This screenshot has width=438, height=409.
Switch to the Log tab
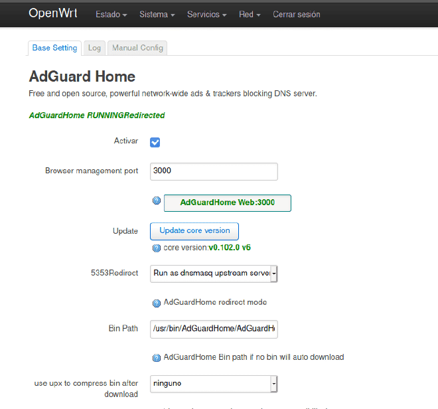pyautogui.click(x=94, y=48)
